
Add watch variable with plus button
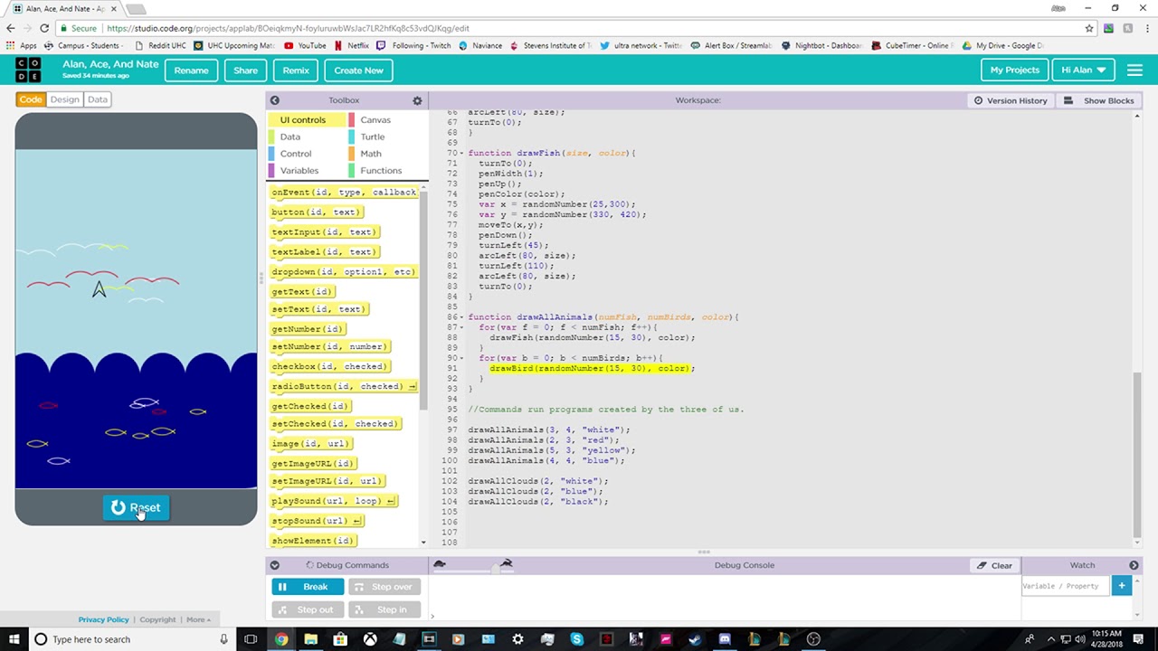[1121, 586]
